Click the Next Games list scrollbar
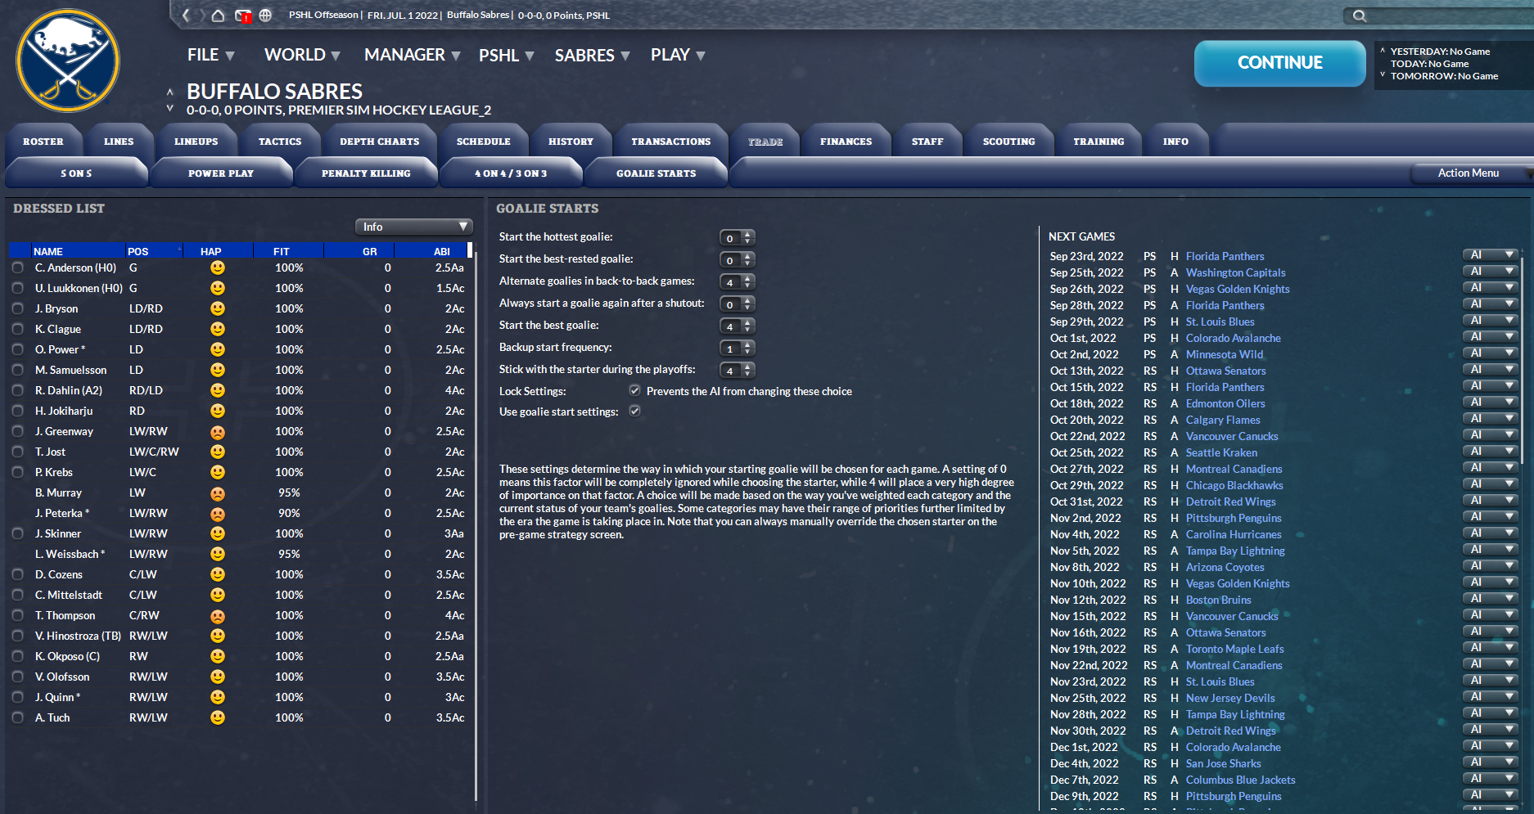 pyautogui.click(x=1523, y=360)
